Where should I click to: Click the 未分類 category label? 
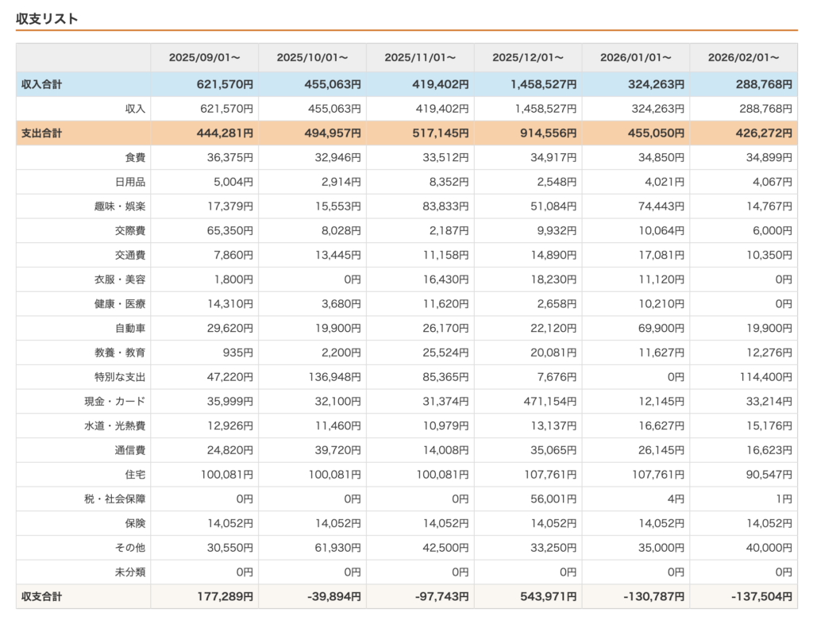click(x=130, y=572)
